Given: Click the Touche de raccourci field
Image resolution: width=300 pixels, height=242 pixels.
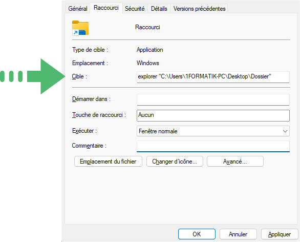Looking at the screenshot, I should 213,115.
